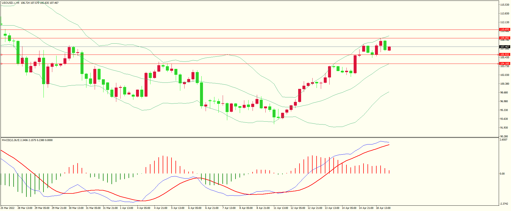The height and width of the screenshot is (211, 511).
Task: Click the 5 Apr 13:00 time label
Action: [178, 208]
